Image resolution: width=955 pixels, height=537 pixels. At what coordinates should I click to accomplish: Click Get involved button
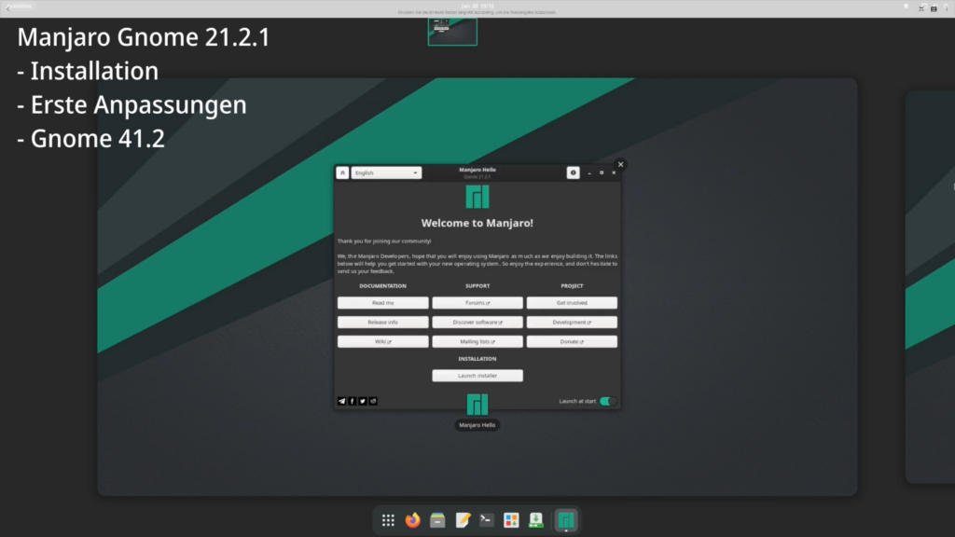tap(572, 303)
